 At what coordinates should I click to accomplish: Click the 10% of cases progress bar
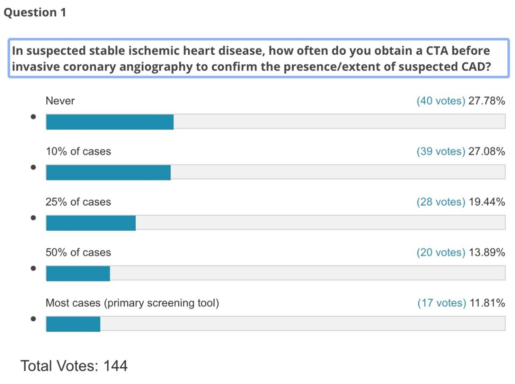(x=275, y=172)
